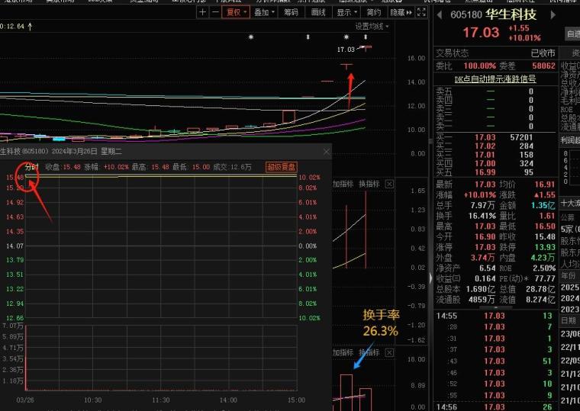Expand the 设置均线 moving average settings
The image size is (580, 411).
click(373, 27)
